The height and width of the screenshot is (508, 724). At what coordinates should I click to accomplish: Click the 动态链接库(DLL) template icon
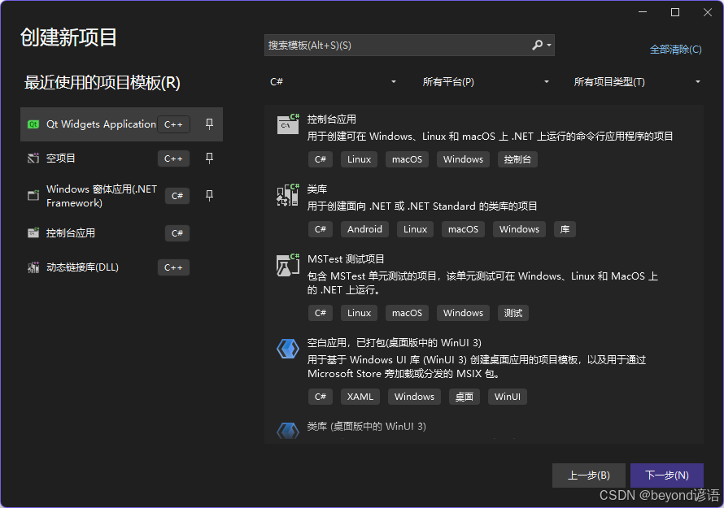tap(33, 267)
